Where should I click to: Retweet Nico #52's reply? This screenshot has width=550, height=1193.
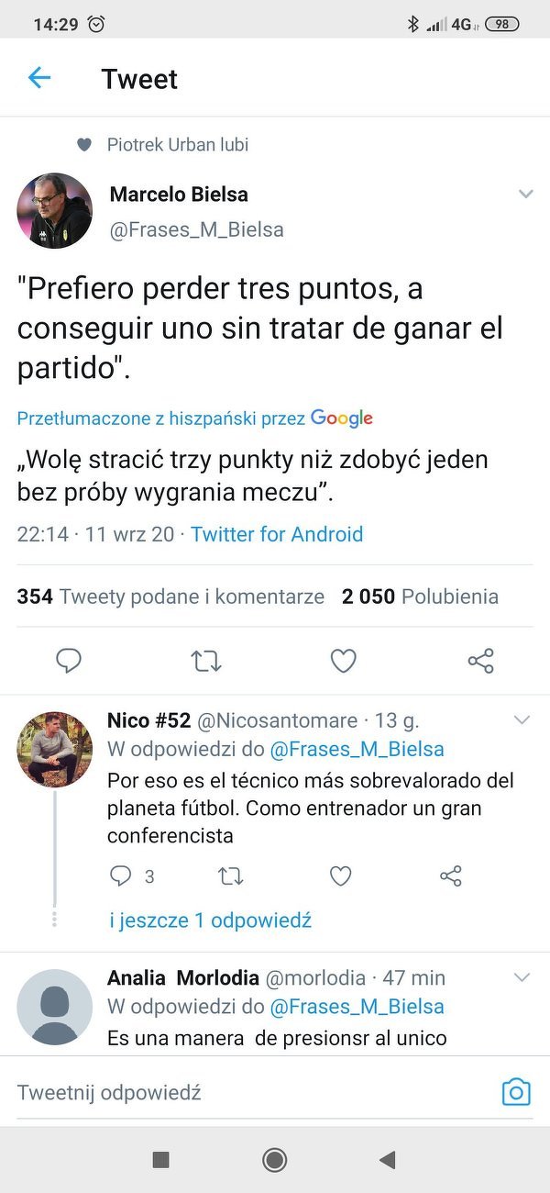pyautogui.click(x=230, y=876)
